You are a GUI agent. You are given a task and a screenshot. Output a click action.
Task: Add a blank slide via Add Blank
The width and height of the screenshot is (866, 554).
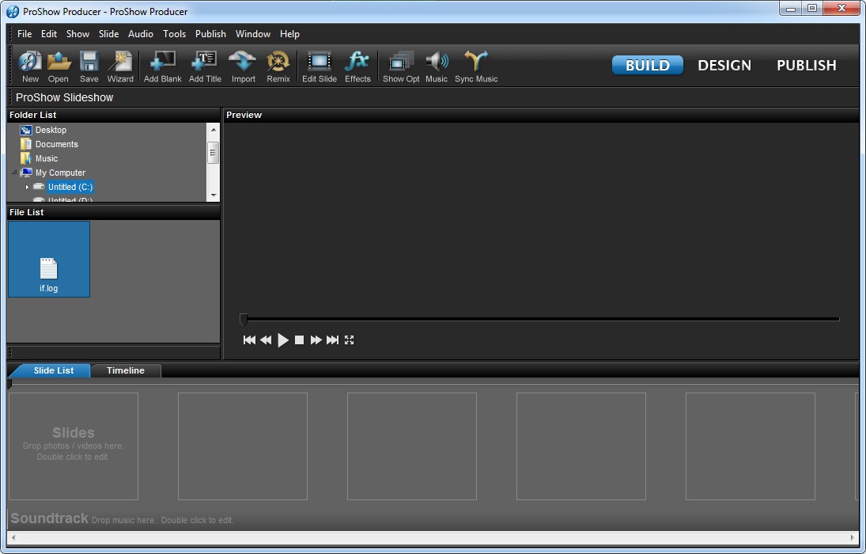[x=163, y=66]
